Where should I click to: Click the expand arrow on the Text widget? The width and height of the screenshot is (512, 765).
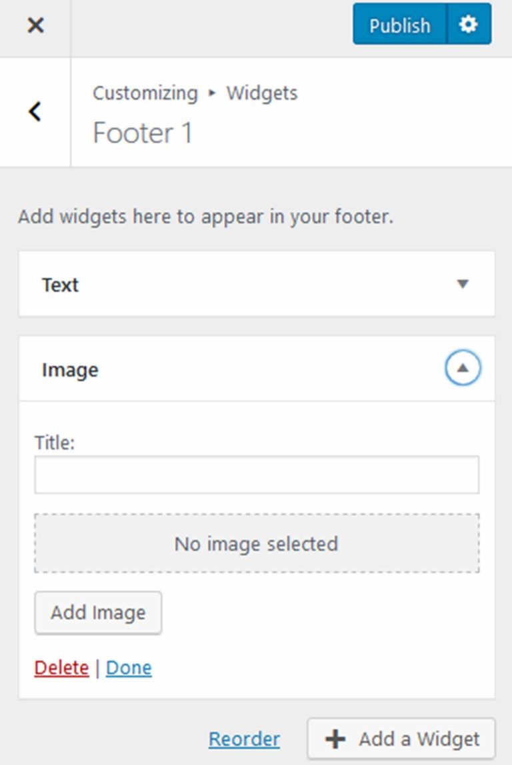tap(461, 285)
